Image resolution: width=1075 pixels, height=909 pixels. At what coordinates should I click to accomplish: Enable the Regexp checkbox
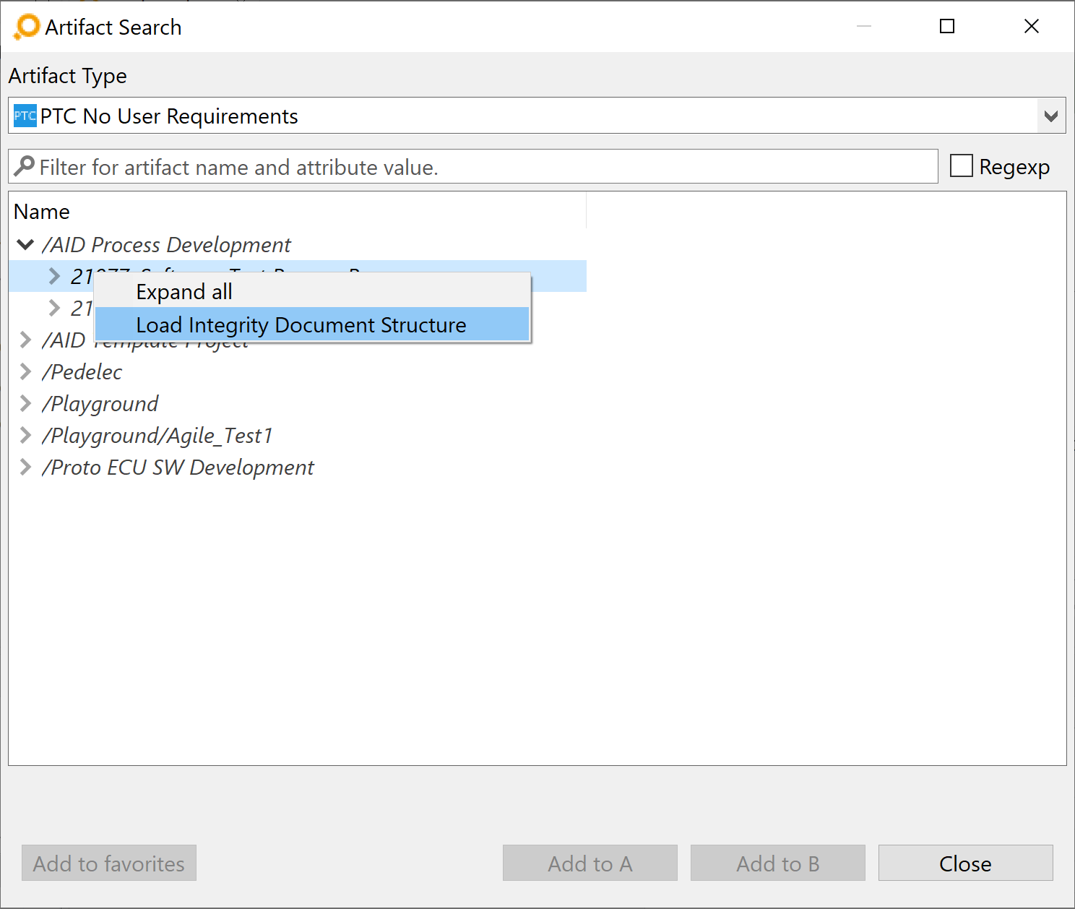tap(961, 165)
